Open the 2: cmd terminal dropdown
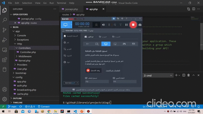203x114 pixels. pos(158,76)
